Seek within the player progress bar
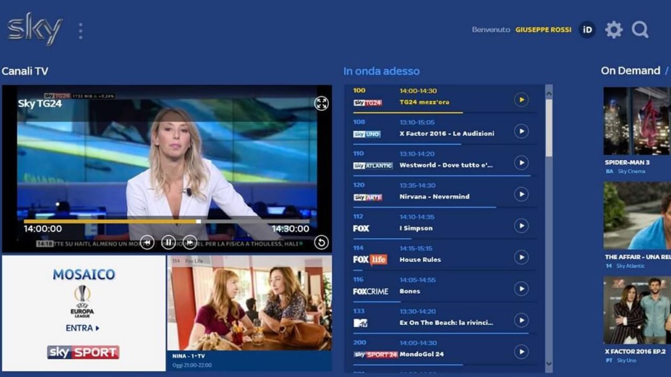The width and height of the screenshot is (671, 377). click(197, 221)
